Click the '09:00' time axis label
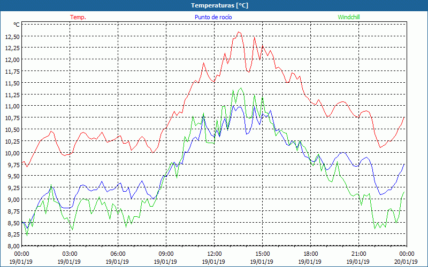Viewport: 428px width, 267px height. [x=166, y=254]
